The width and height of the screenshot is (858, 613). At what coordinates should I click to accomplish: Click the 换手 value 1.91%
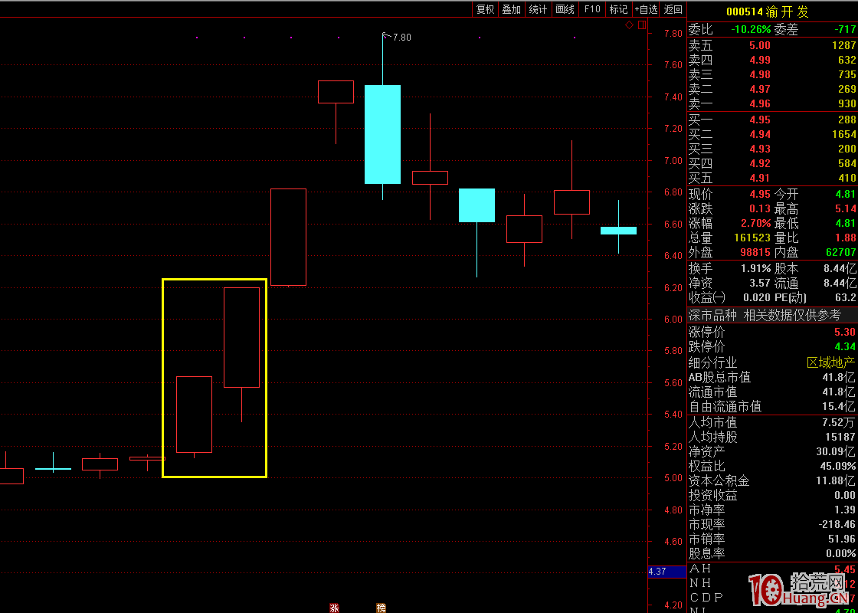click(x=755, y=269)
